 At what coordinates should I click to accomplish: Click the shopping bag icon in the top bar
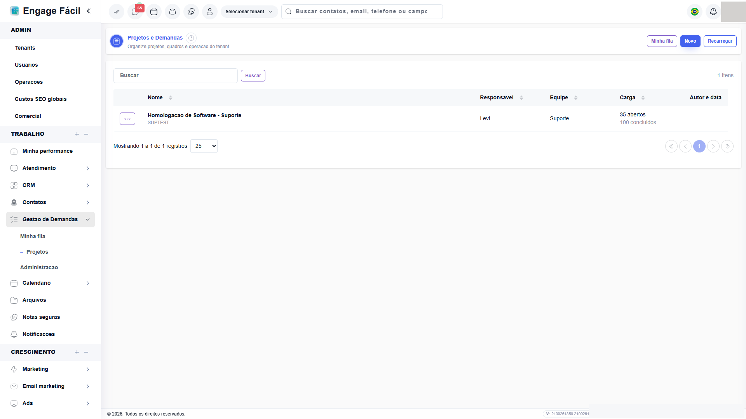click(x=173, y=12)
